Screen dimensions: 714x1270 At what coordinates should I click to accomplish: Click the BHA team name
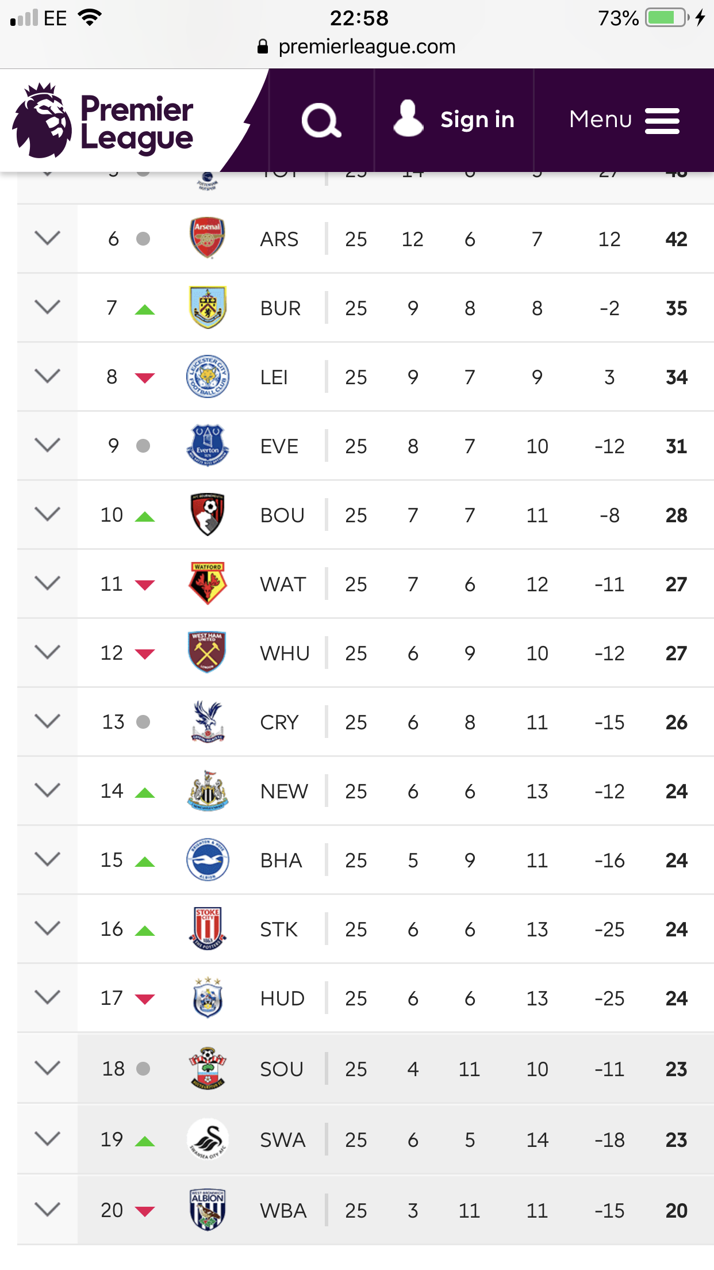tap(281, 860)
